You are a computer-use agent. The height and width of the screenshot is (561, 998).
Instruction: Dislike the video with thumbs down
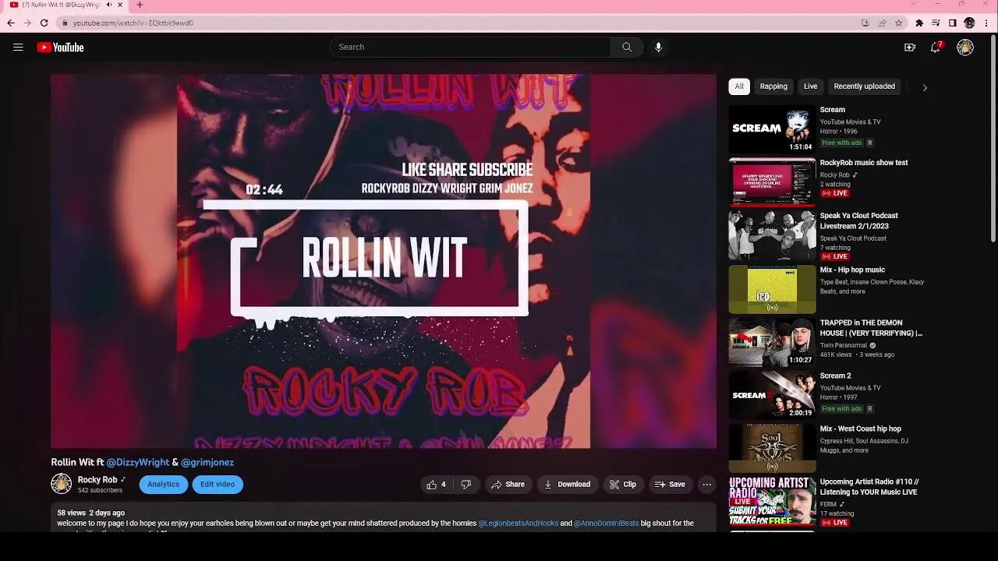[x=465, y=485]
